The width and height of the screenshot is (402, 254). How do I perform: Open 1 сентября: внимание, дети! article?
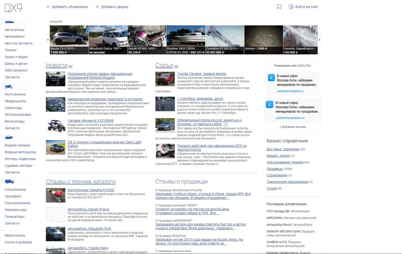coord(200,99)
